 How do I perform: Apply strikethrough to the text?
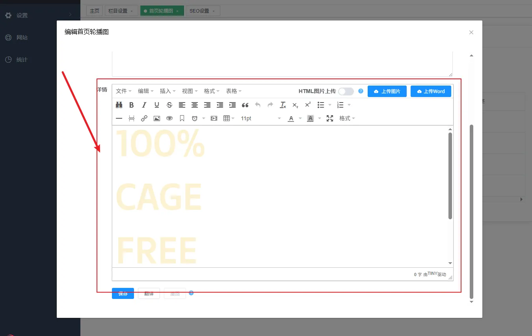pyautogui.click(x=169, y=105)
